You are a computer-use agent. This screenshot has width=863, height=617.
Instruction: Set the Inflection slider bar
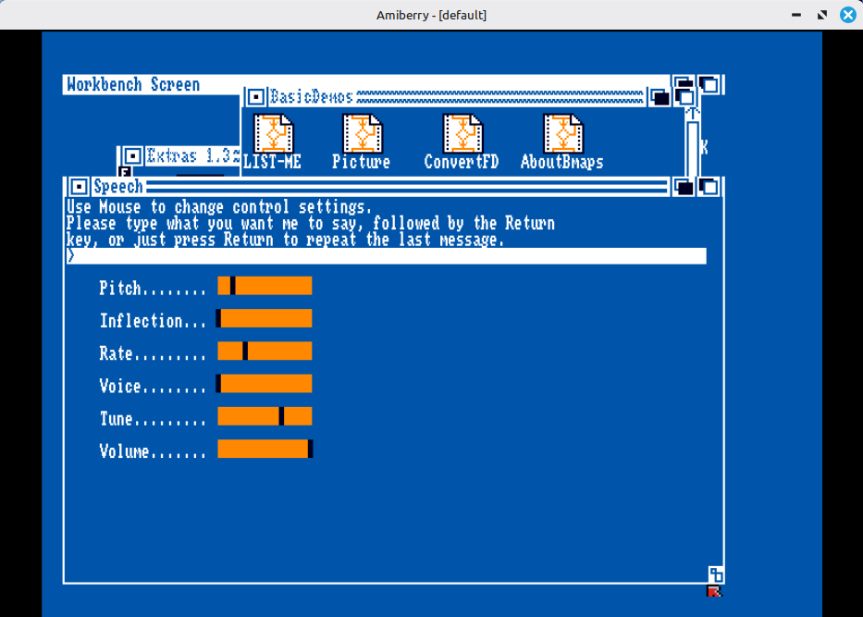point(265,319)
